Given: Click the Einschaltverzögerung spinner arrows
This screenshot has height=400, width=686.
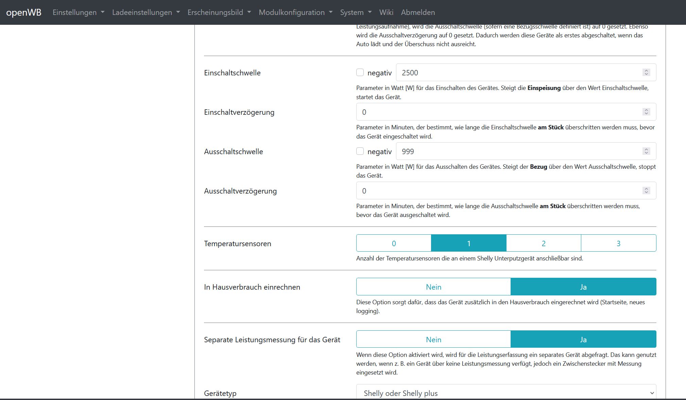Looking at the screenshot, I should point(646,112).
